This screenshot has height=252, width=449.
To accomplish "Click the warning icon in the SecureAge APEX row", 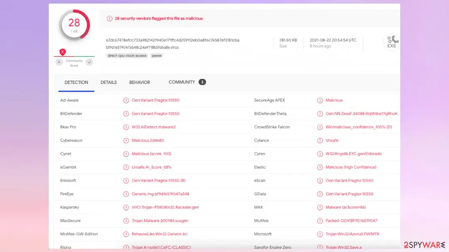I will coord(320,100).
